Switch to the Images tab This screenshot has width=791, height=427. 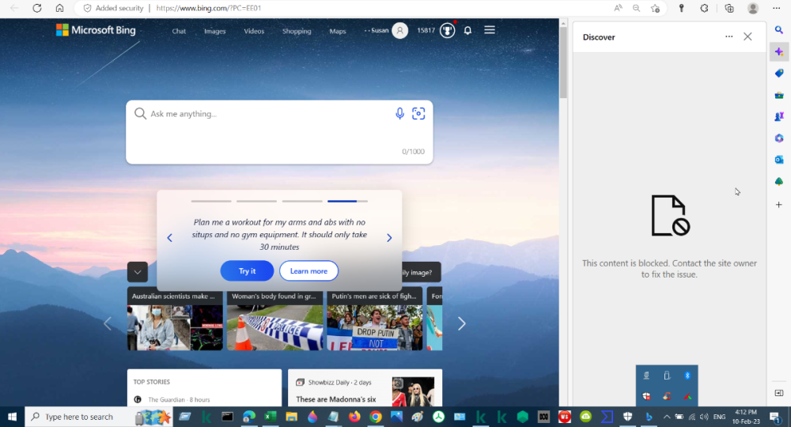(x=214, y=32)
